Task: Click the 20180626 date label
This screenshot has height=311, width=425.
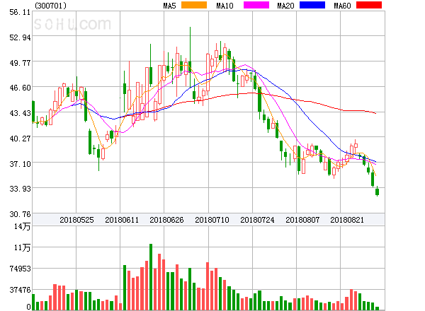Action: tap(166, 220)
